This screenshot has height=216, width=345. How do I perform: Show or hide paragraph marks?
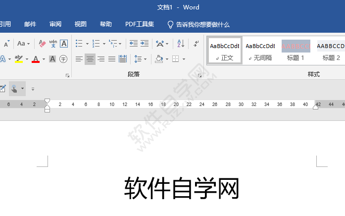pos(196,44)
